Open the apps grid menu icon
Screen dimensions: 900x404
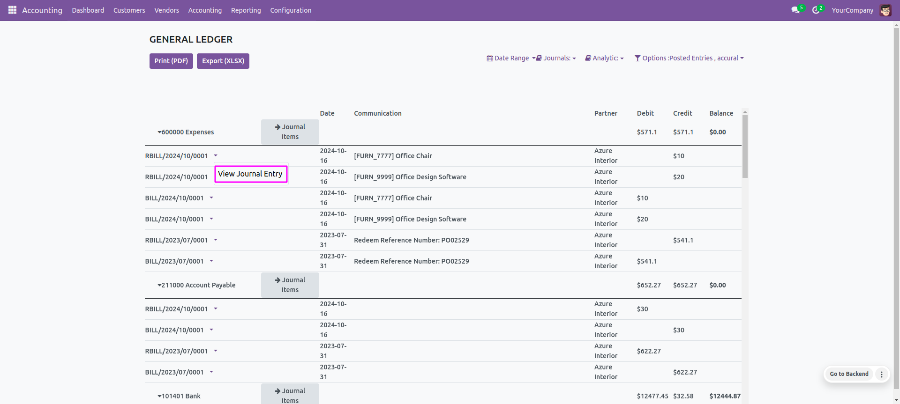pyautogui.click(x=12, y=10)
